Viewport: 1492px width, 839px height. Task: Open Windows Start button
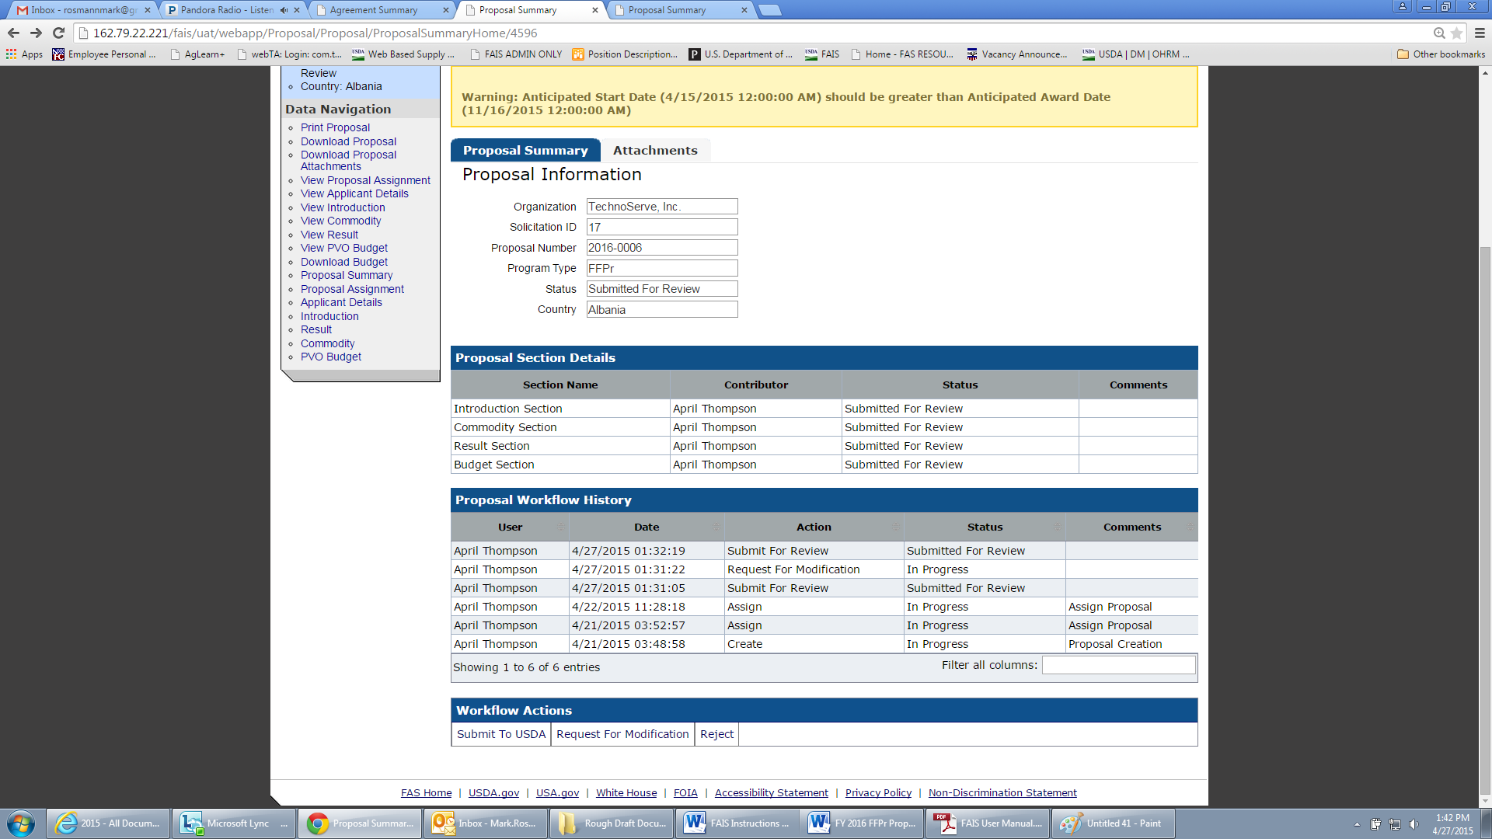pyautogui.click(x=21, y=823)
